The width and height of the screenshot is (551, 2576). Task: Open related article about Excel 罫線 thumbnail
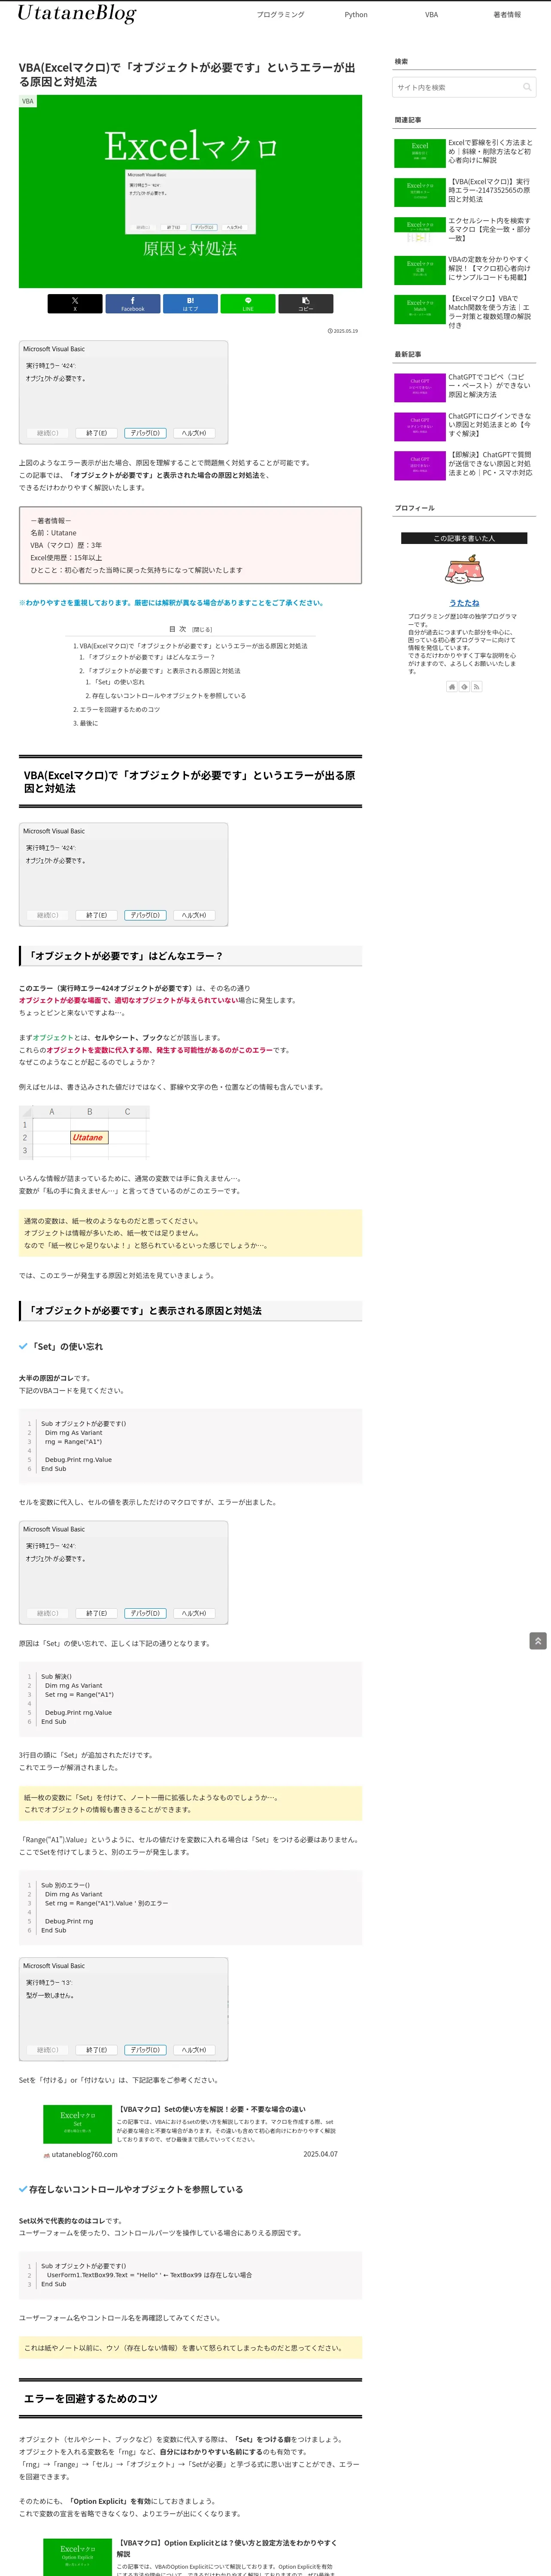point(420,152)
